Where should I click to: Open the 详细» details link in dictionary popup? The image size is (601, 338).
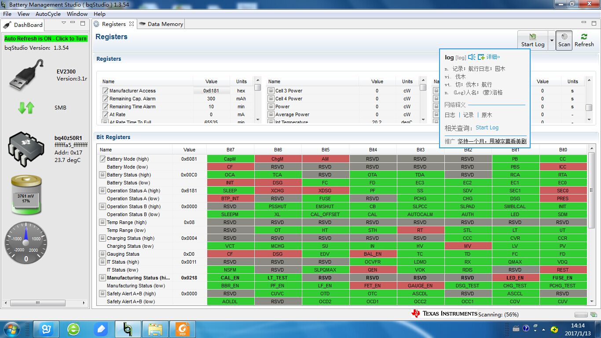tap(493, 57)
